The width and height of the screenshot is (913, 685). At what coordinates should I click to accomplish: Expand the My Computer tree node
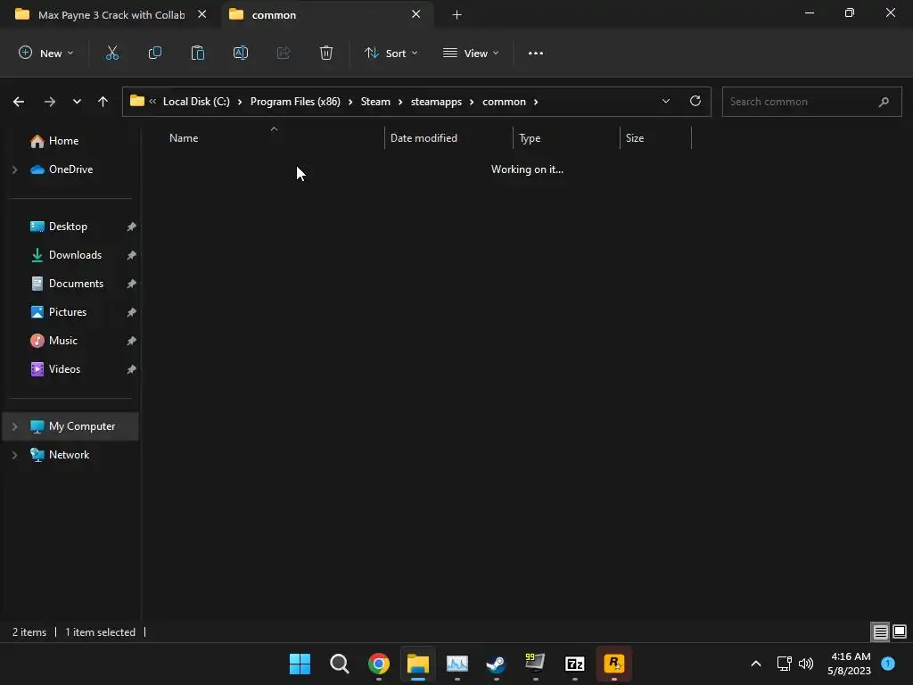click(15, 426)
